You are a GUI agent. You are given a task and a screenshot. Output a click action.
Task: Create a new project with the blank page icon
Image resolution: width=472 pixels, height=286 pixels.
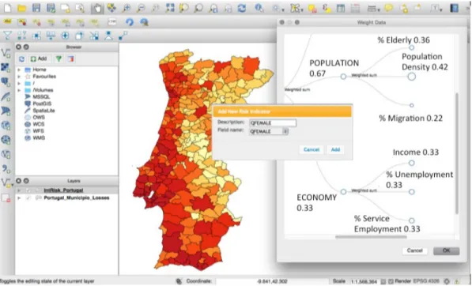point(7,8)
